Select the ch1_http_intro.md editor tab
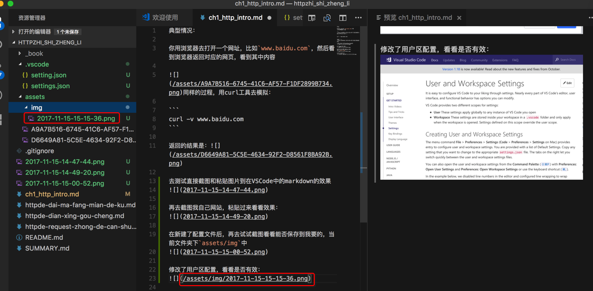 (x=235, y=18)
